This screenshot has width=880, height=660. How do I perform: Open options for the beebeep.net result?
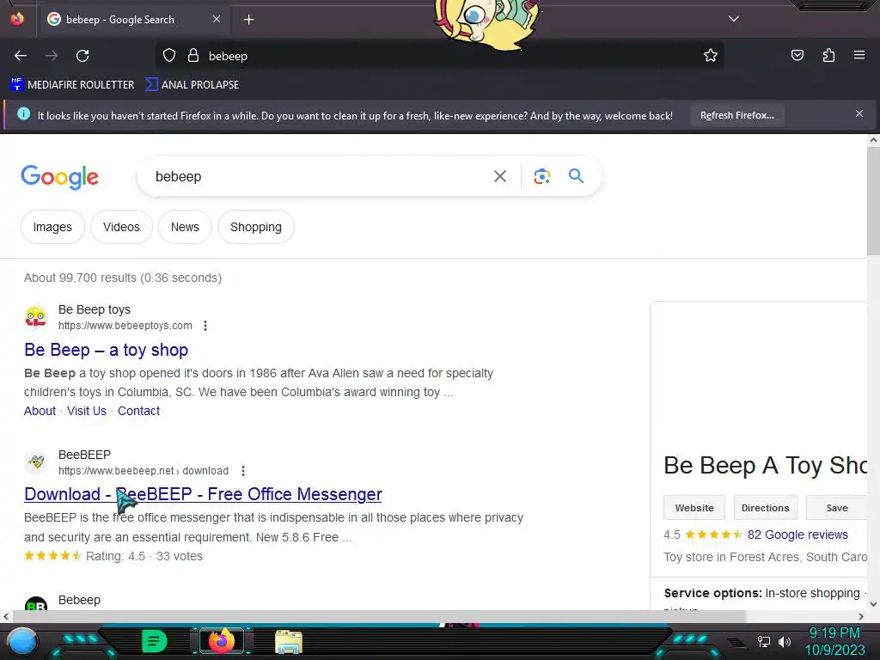coord(243,470)
